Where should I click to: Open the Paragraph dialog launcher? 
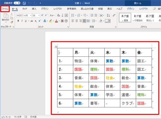[116, 27]
